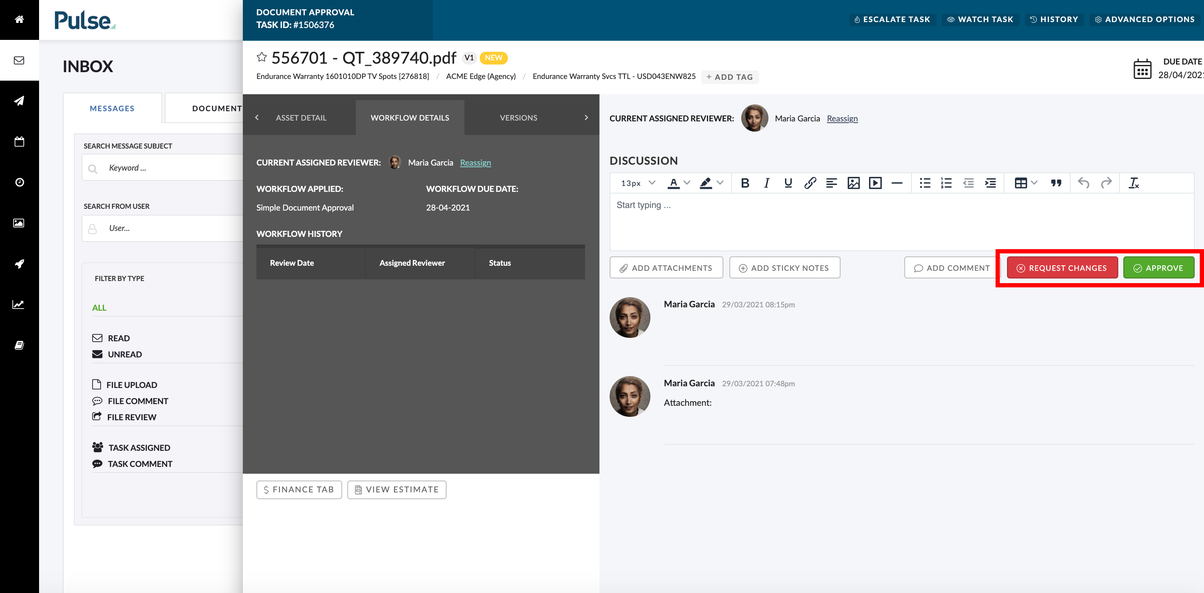1204x593 pixels.
Task: Filter by File Comment type
Action: [130, 401]
